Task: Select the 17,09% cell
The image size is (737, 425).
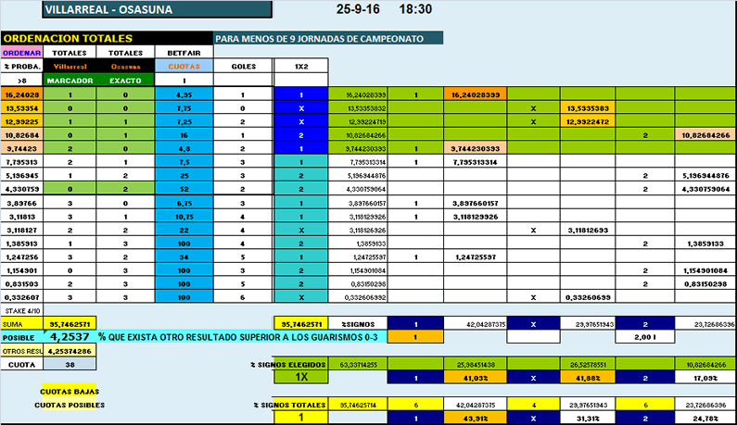Action: [705, 378]
